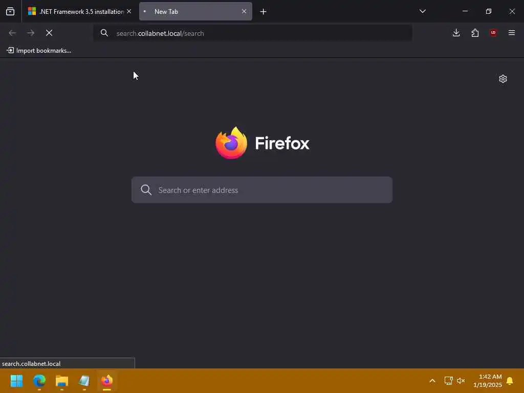Go back one page
Viewport: 524px width, 393px height.
12,33
